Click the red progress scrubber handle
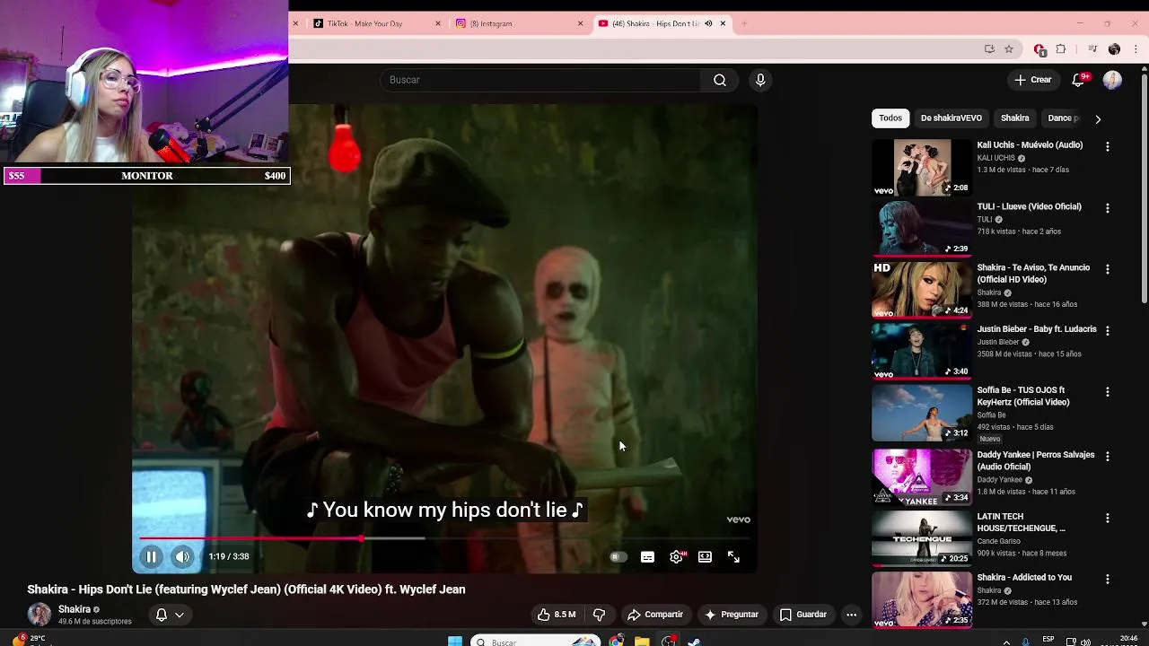 click(x=361, y=538)
